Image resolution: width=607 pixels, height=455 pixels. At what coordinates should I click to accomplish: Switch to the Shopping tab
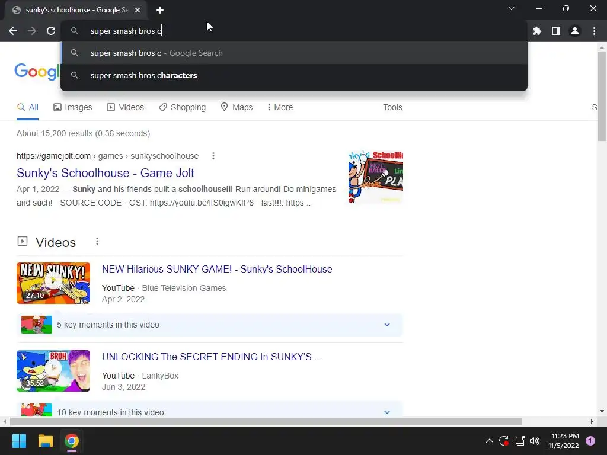(x=183, y=107)
